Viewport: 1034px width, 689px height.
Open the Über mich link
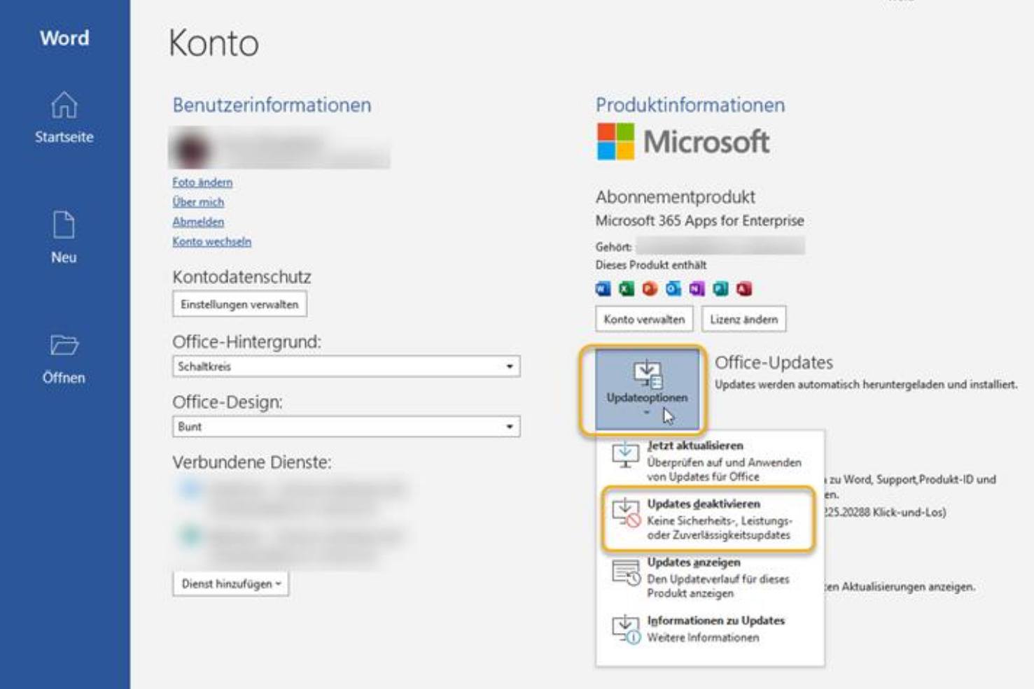click(x=198, y=201)
